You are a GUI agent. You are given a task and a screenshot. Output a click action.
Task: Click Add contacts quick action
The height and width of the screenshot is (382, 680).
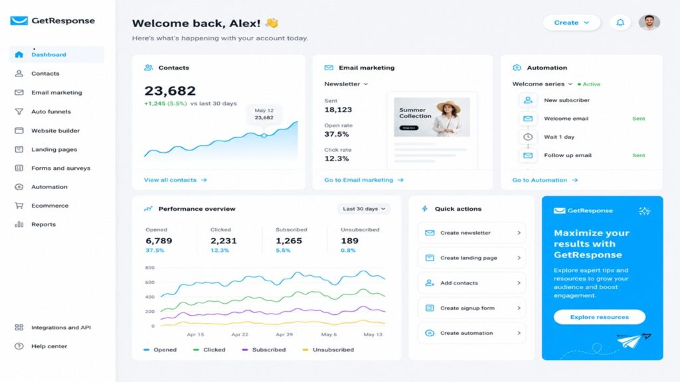[472, 283]
